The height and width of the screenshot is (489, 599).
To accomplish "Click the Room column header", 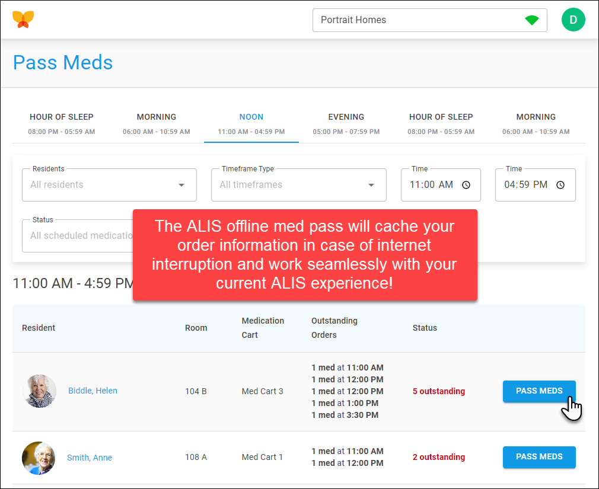I will click(x=196, y=328).
